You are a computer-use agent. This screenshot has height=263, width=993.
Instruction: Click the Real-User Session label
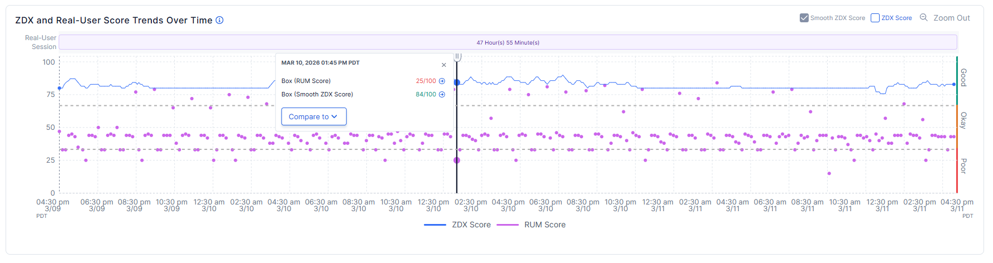40,42
